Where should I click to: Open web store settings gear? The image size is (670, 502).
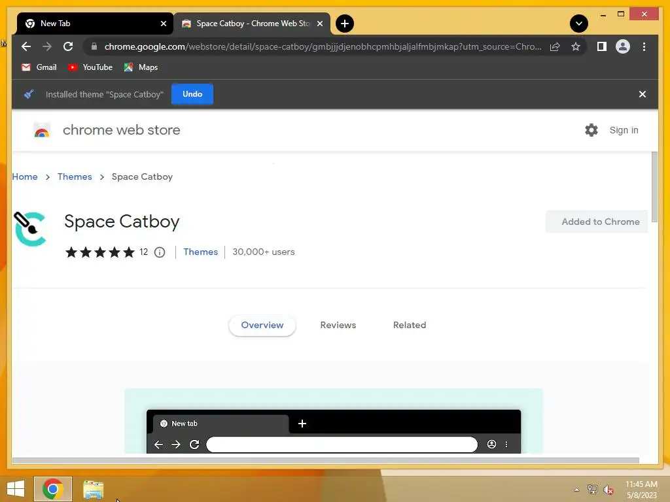coord(591,130)
